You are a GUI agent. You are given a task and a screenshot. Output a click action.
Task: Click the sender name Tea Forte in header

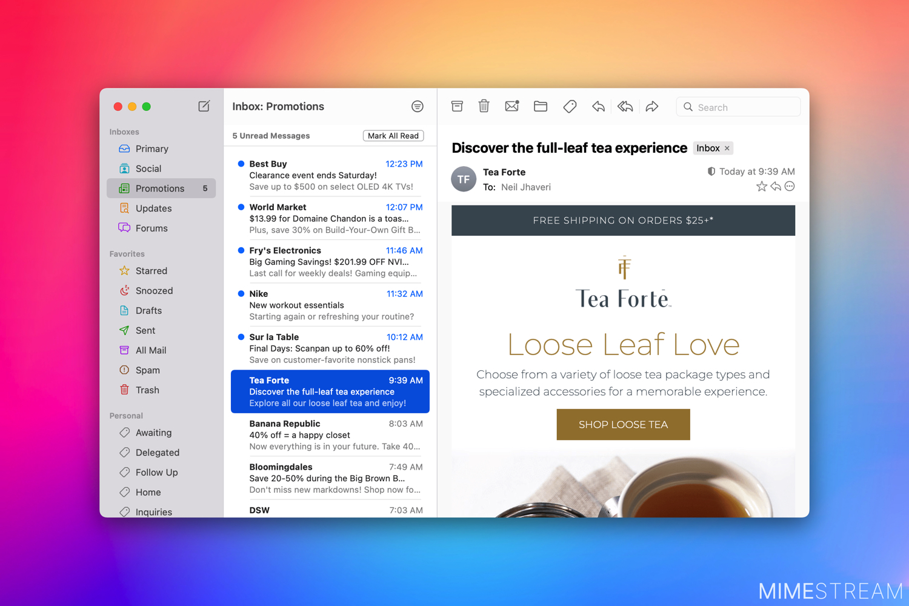(x=504, y=172)
